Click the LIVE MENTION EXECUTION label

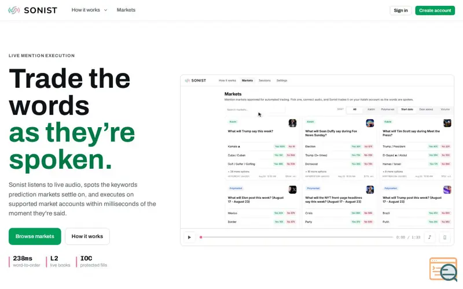coord(42,55)
